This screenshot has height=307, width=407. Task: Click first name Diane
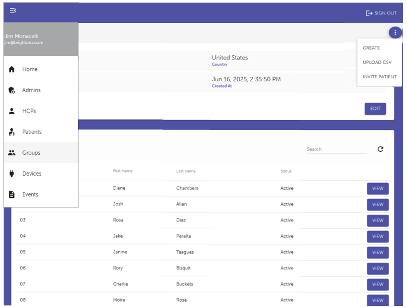pos(119,188)
